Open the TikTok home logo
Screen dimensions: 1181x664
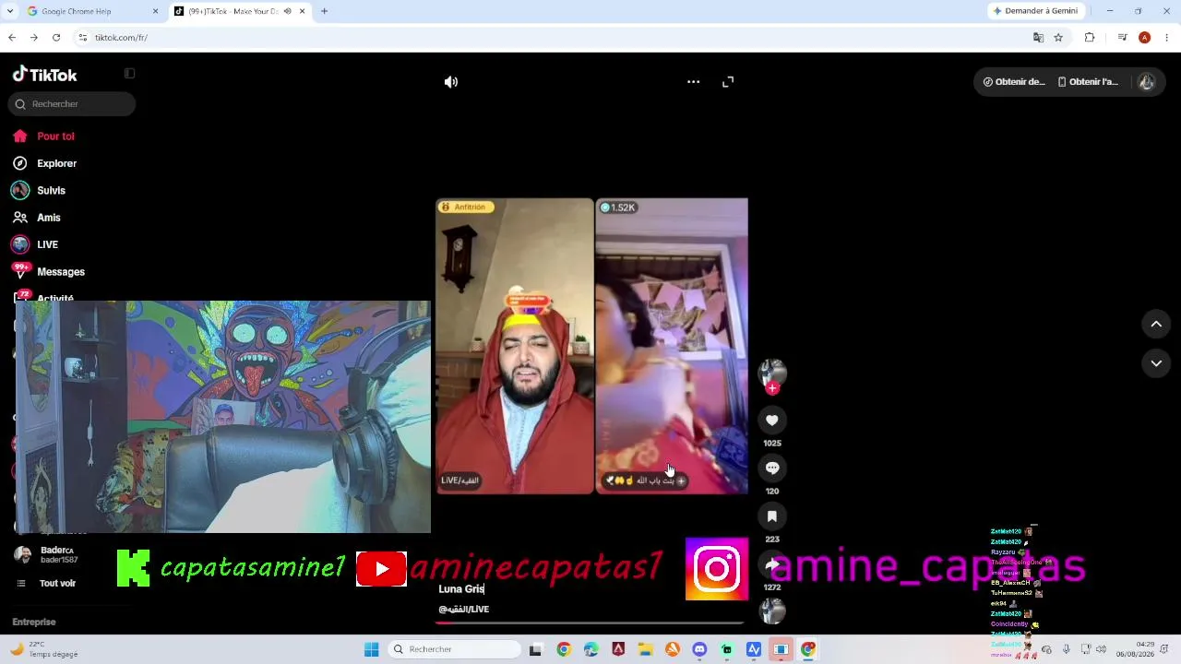pos(44,75)
